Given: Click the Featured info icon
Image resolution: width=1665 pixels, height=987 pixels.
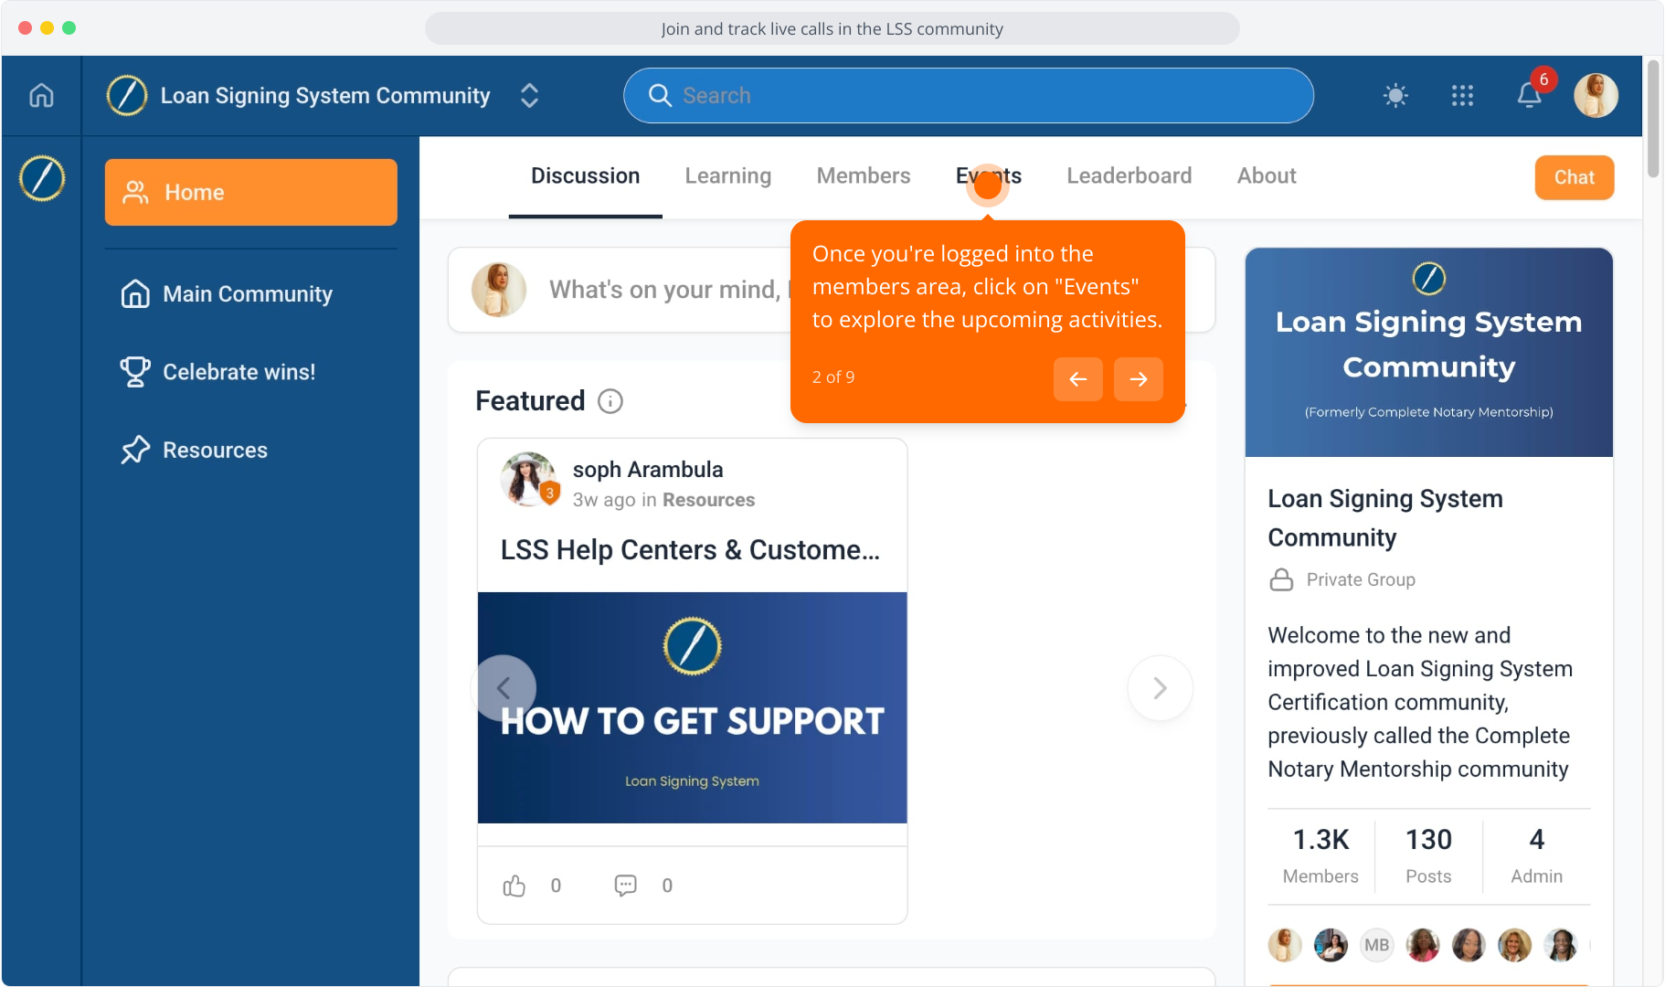Looking at the screenshot, I should click(610, 401).
